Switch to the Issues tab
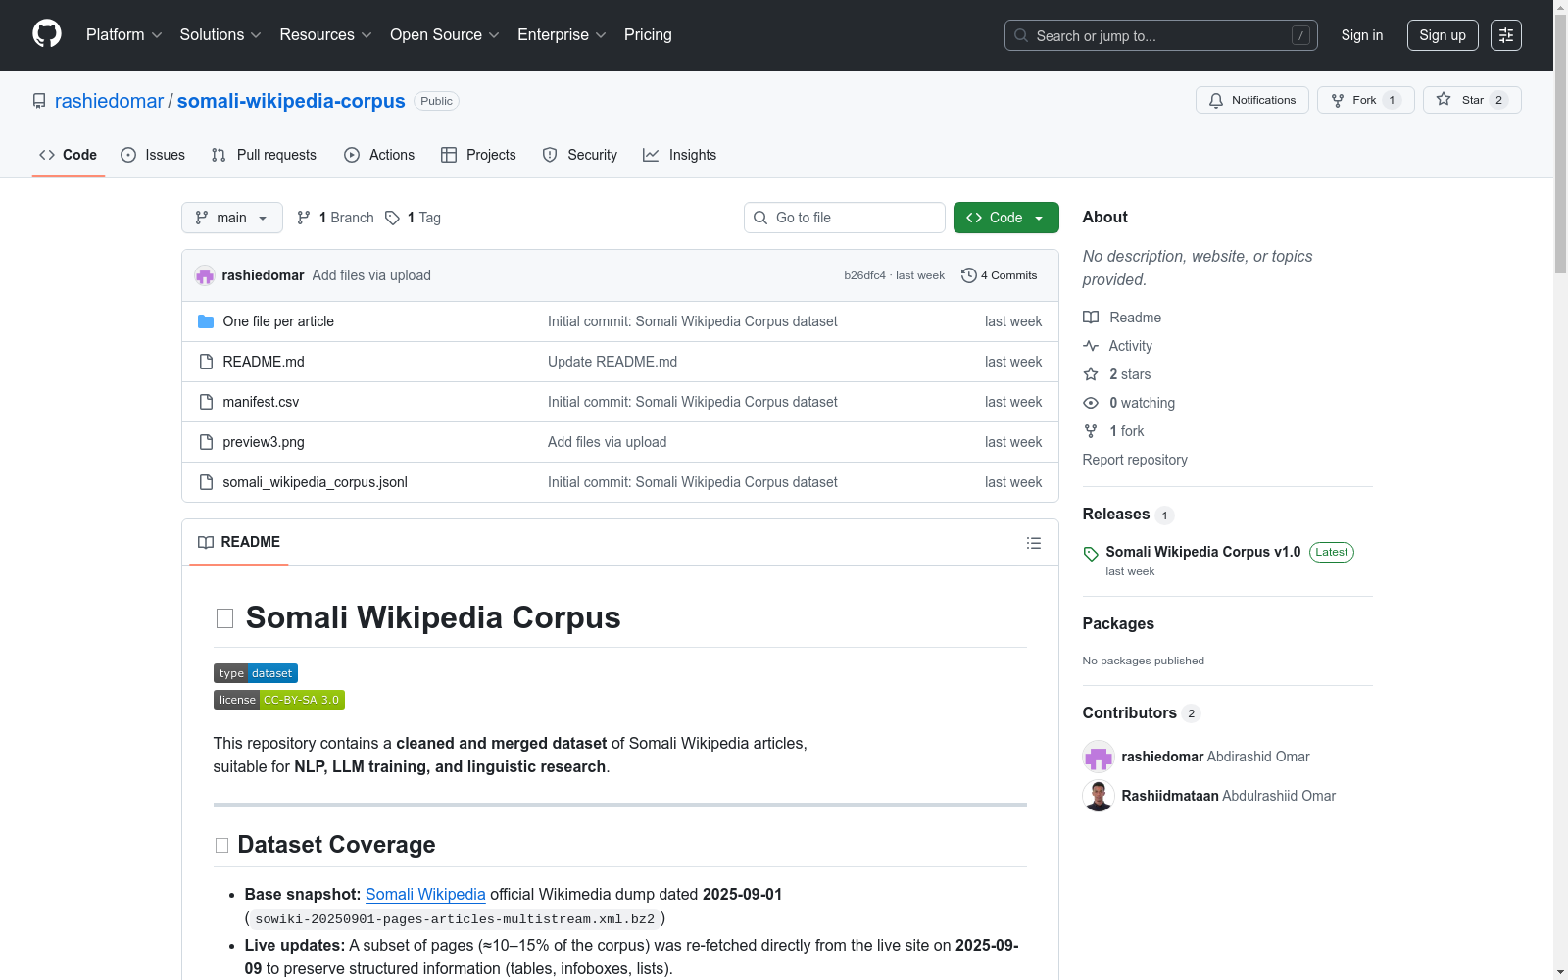Viewport: 1568px width, 980px height. pyautogui.click(x=153, y=155)
